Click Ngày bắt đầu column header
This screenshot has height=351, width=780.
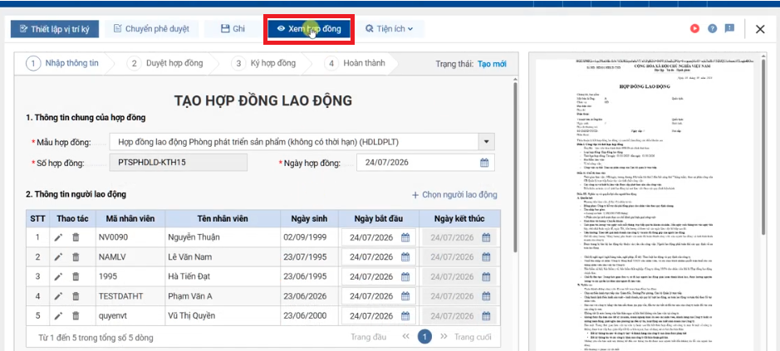pyautogui.click(x=379, y=219)
